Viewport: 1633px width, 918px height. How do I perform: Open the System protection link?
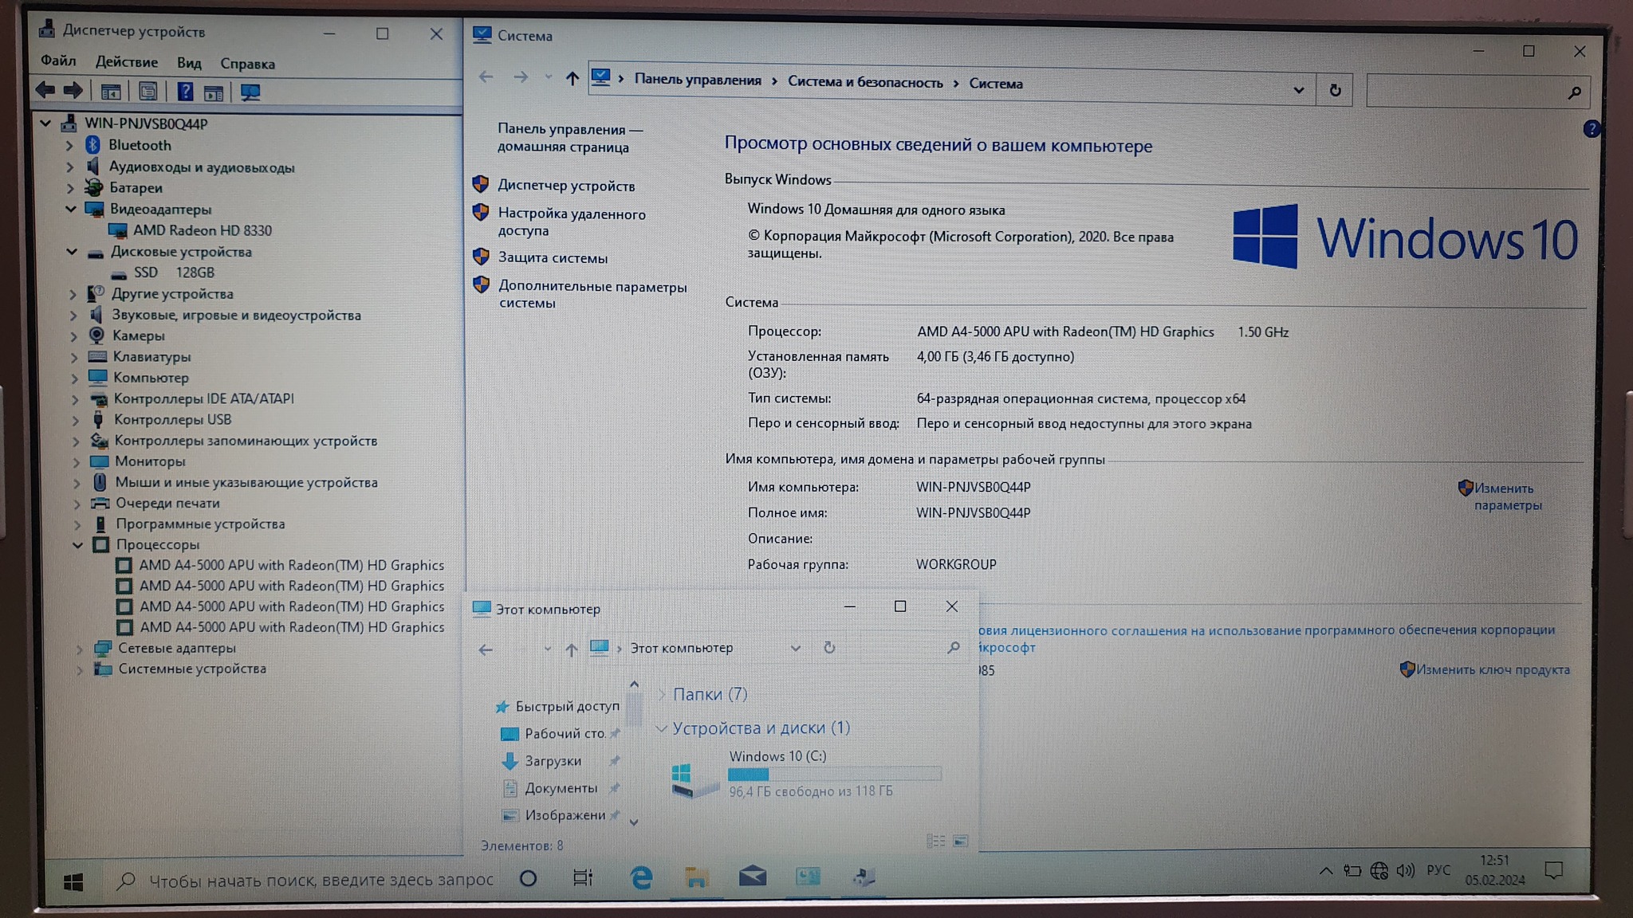[x=553, y=257]
